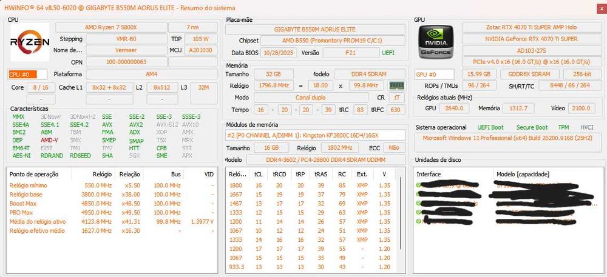Image resolution: width=607 pixels, height=277 pixels.
Task: Click the Relação column header
Action: click(x=129, y=174)
